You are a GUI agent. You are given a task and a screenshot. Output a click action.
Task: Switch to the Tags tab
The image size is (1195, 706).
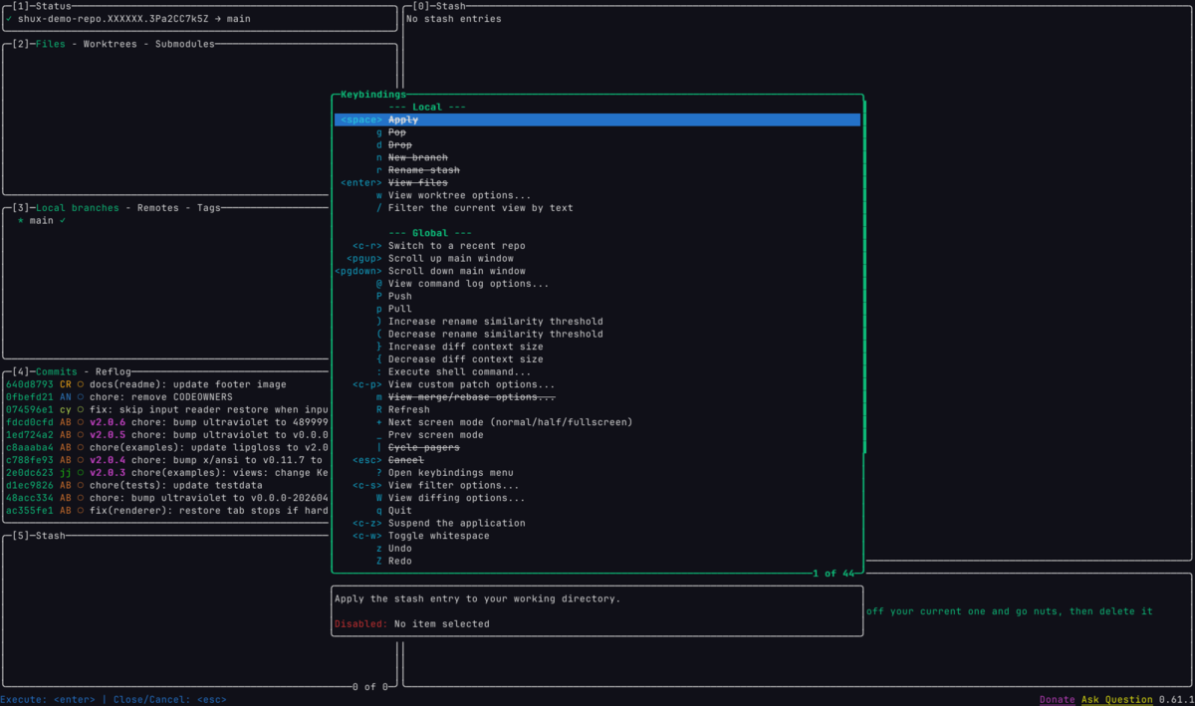point(209,208)
